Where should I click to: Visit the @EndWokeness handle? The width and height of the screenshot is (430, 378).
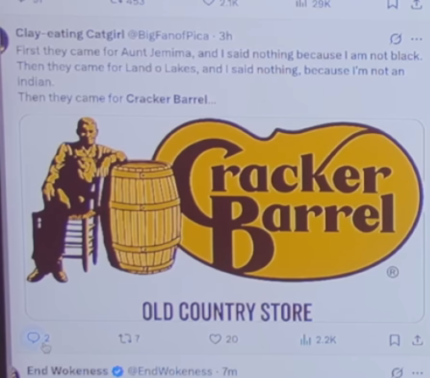tap(169, 371)
